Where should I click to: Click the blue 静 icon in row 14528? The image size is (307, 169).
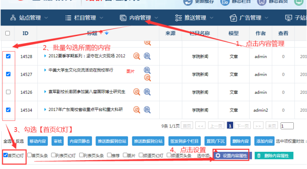[x=147, y=56]
